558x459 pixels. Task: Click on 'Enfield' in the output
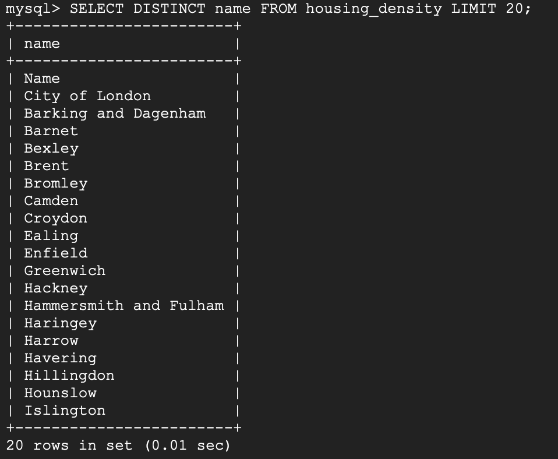[x=56, y=253]
